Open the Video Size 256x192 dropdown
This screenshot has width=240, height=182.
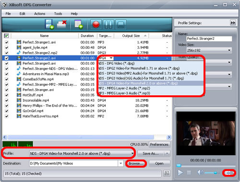click(209, 50)
